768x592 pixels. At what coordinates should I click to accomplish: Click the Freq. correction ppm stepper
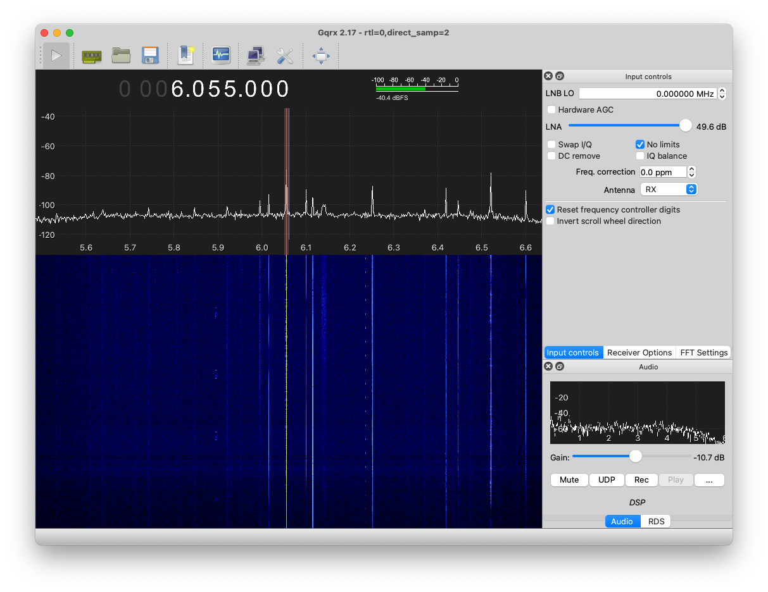pyautogui.click(x=692, y=172)
